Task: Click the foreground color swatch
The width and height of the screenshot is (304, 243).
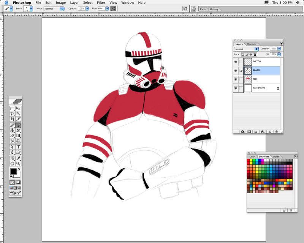Action: 14,171
